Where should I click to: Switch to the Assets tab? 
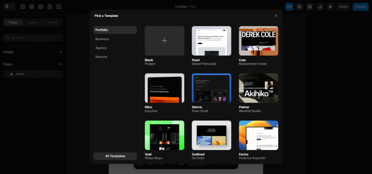(52, 22)
